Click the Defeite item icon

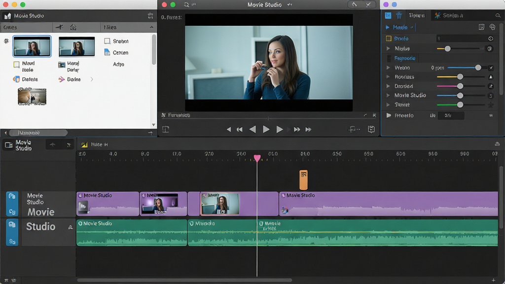click(16, 79)
